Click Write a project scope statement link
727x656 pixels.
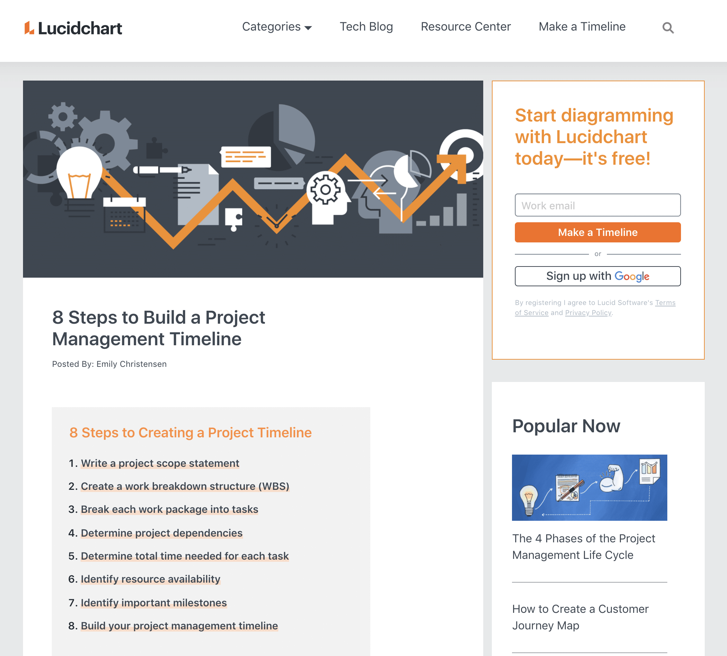[x=159, y=463]
